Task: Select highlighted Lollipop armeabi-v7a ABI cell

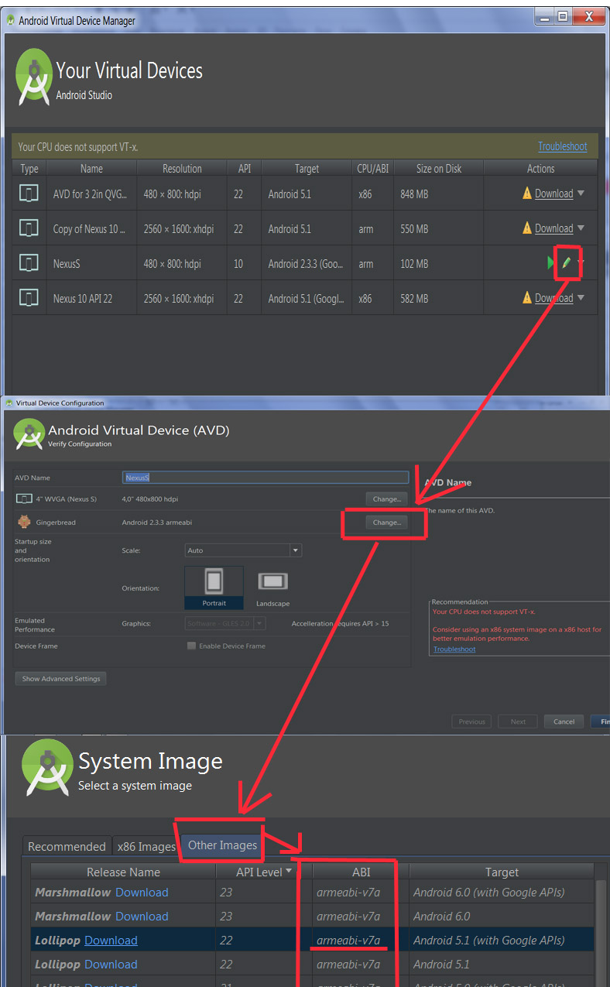Action: [361, 941]
